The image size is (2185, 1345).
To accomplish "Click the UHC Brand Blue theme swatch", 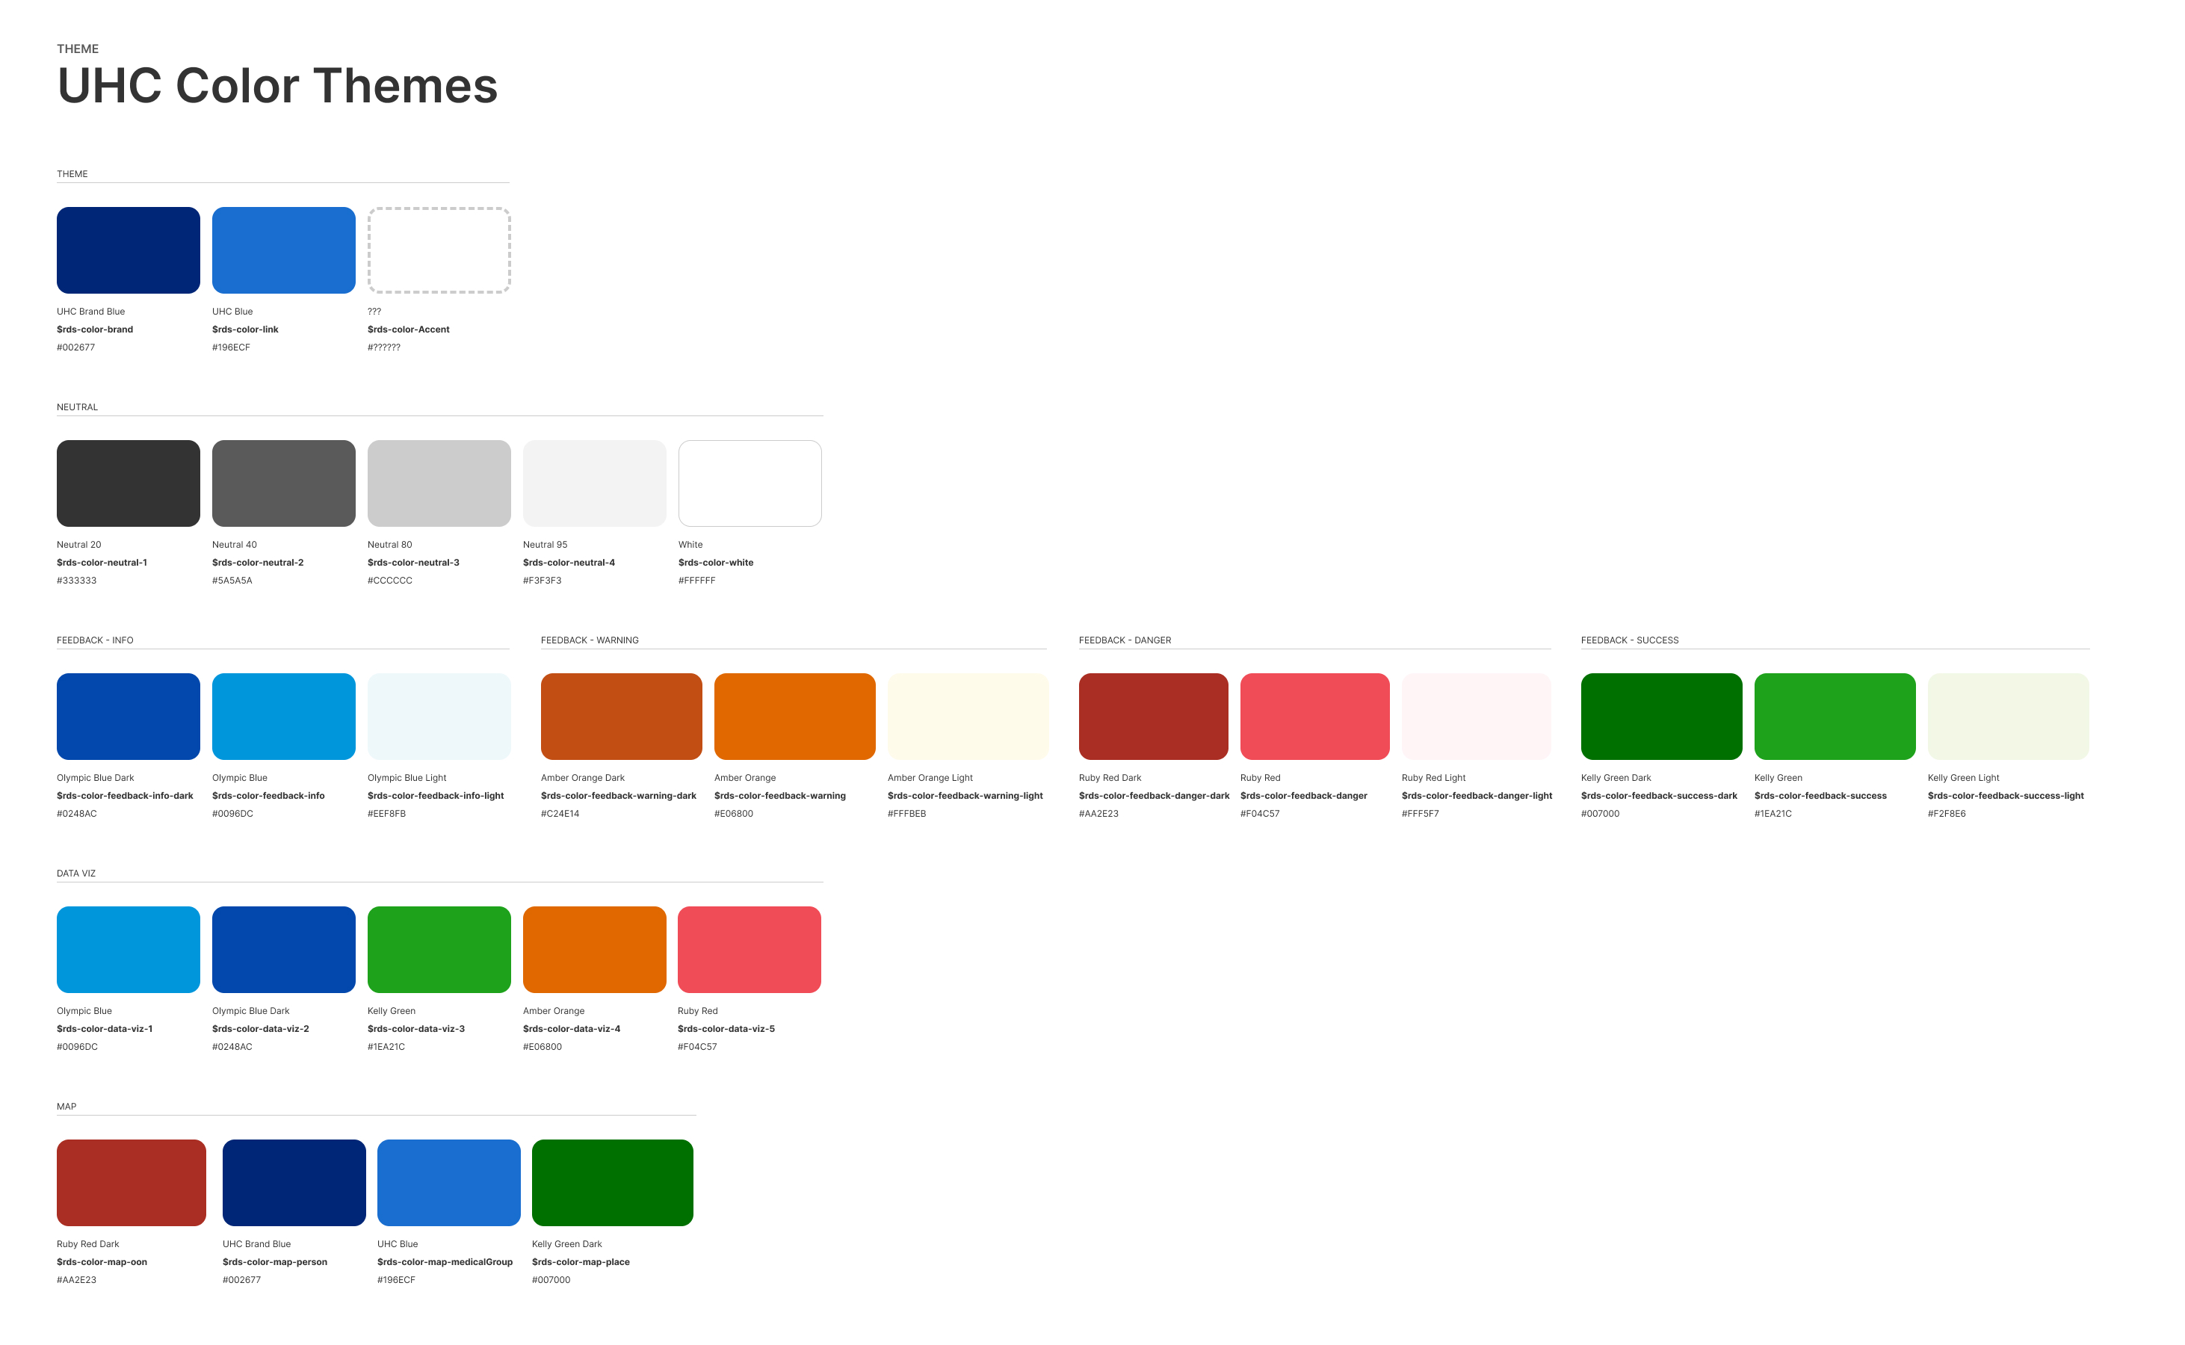I will coord(128,250).
